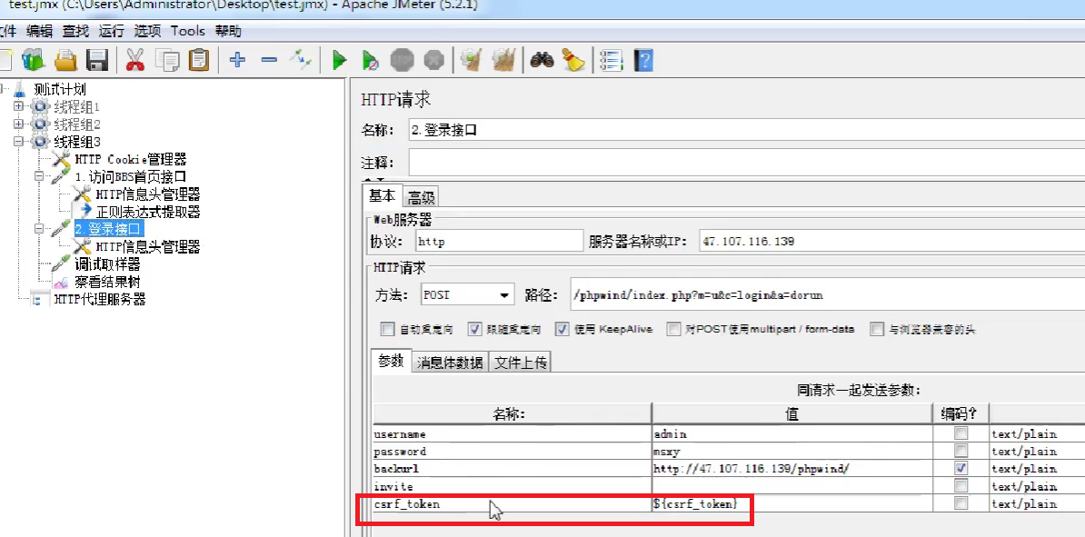Click the 名称 field containing 2.登录接口
Viewport: 1085px width, 537px height.
pyautogui.click(x=747, y=130)
